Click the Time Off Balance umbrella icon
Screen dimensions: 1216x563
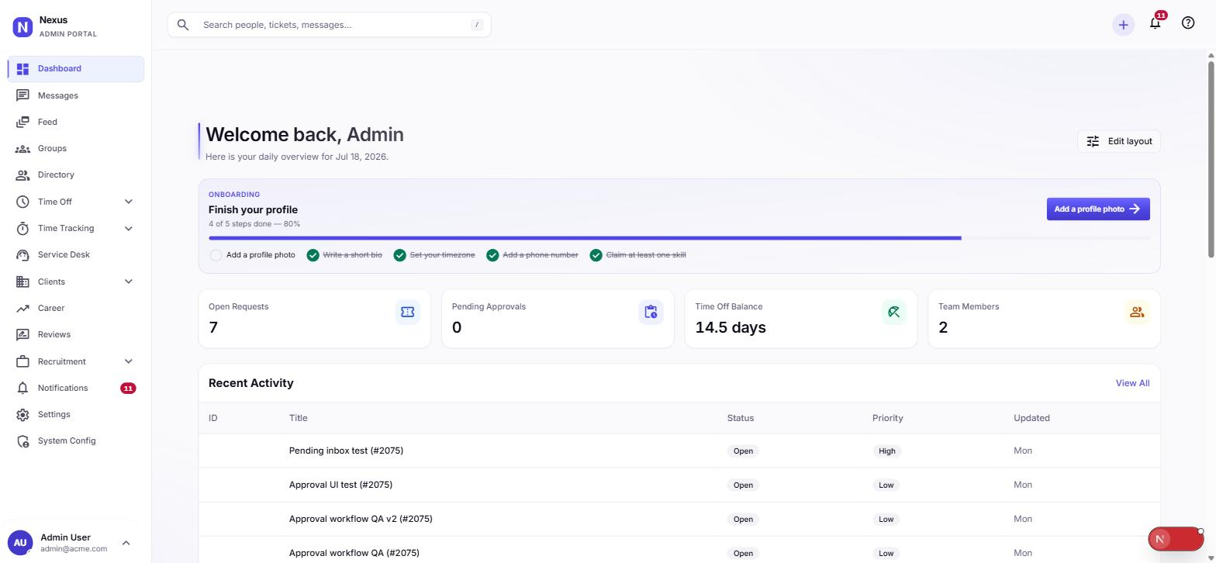pyautogui.click(x=894, y=312)
